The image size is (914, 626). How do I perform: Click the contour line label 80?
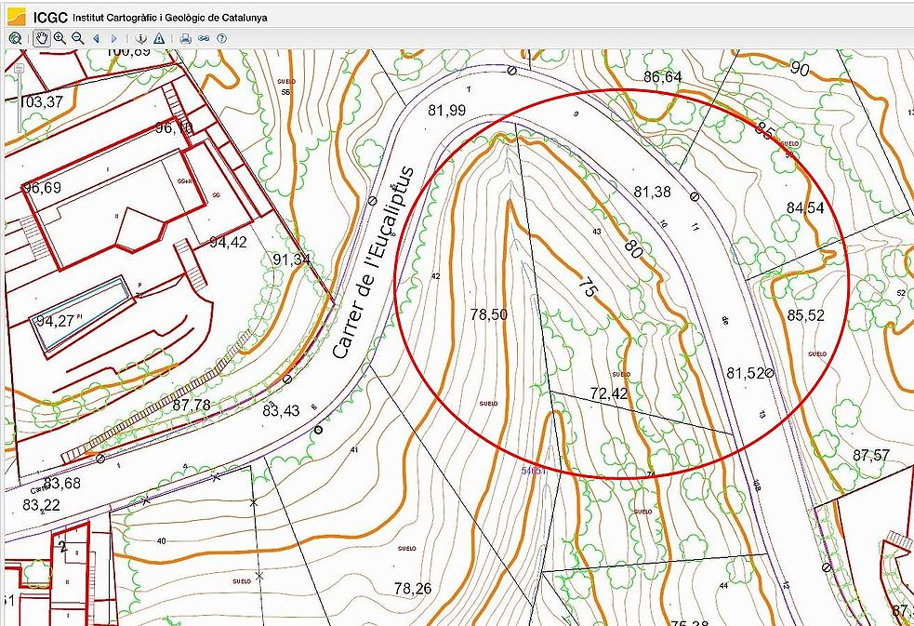tap(633, 248)
